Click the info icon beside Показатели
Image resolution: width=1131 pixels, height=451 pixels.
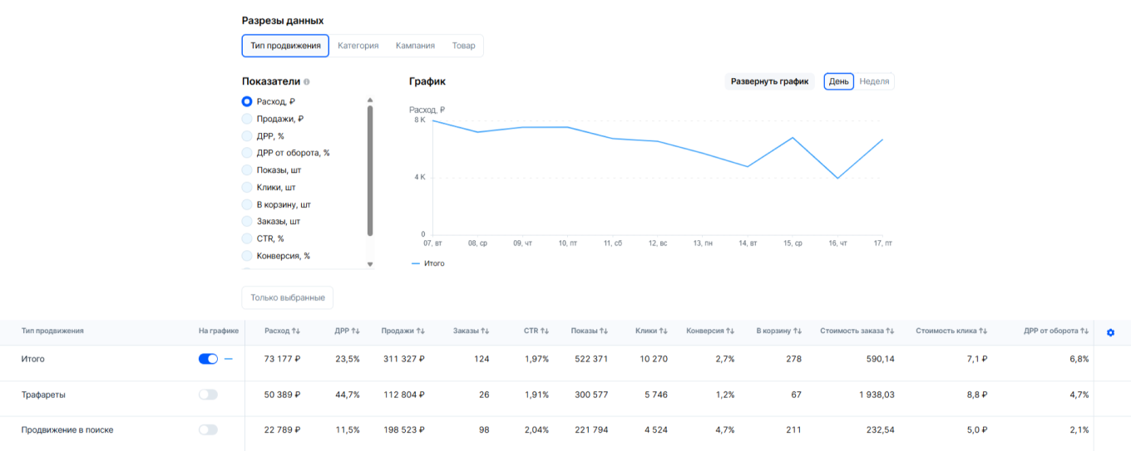click(x=307, y=82)
